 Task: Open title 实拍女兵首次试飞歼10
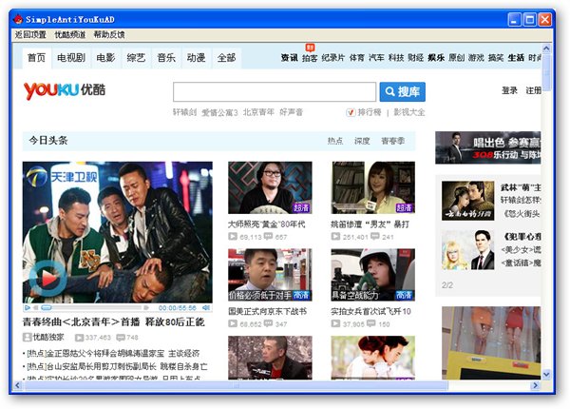pyautogui.click(x=370, y=311)
